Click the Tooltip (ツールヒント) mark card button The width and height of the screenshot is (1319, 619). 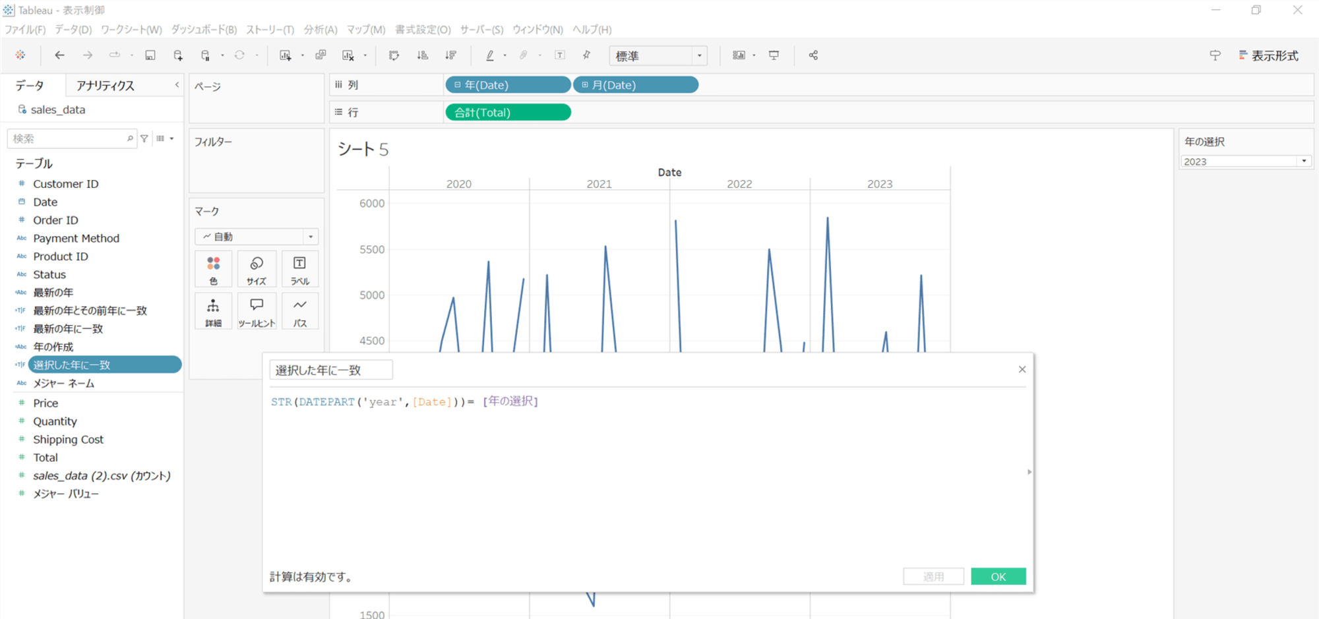(x=257, y=311)
